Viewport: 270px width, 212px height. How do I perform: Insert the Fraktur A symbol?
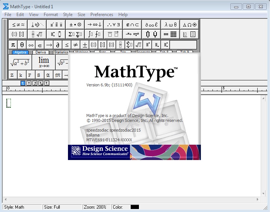48,75
